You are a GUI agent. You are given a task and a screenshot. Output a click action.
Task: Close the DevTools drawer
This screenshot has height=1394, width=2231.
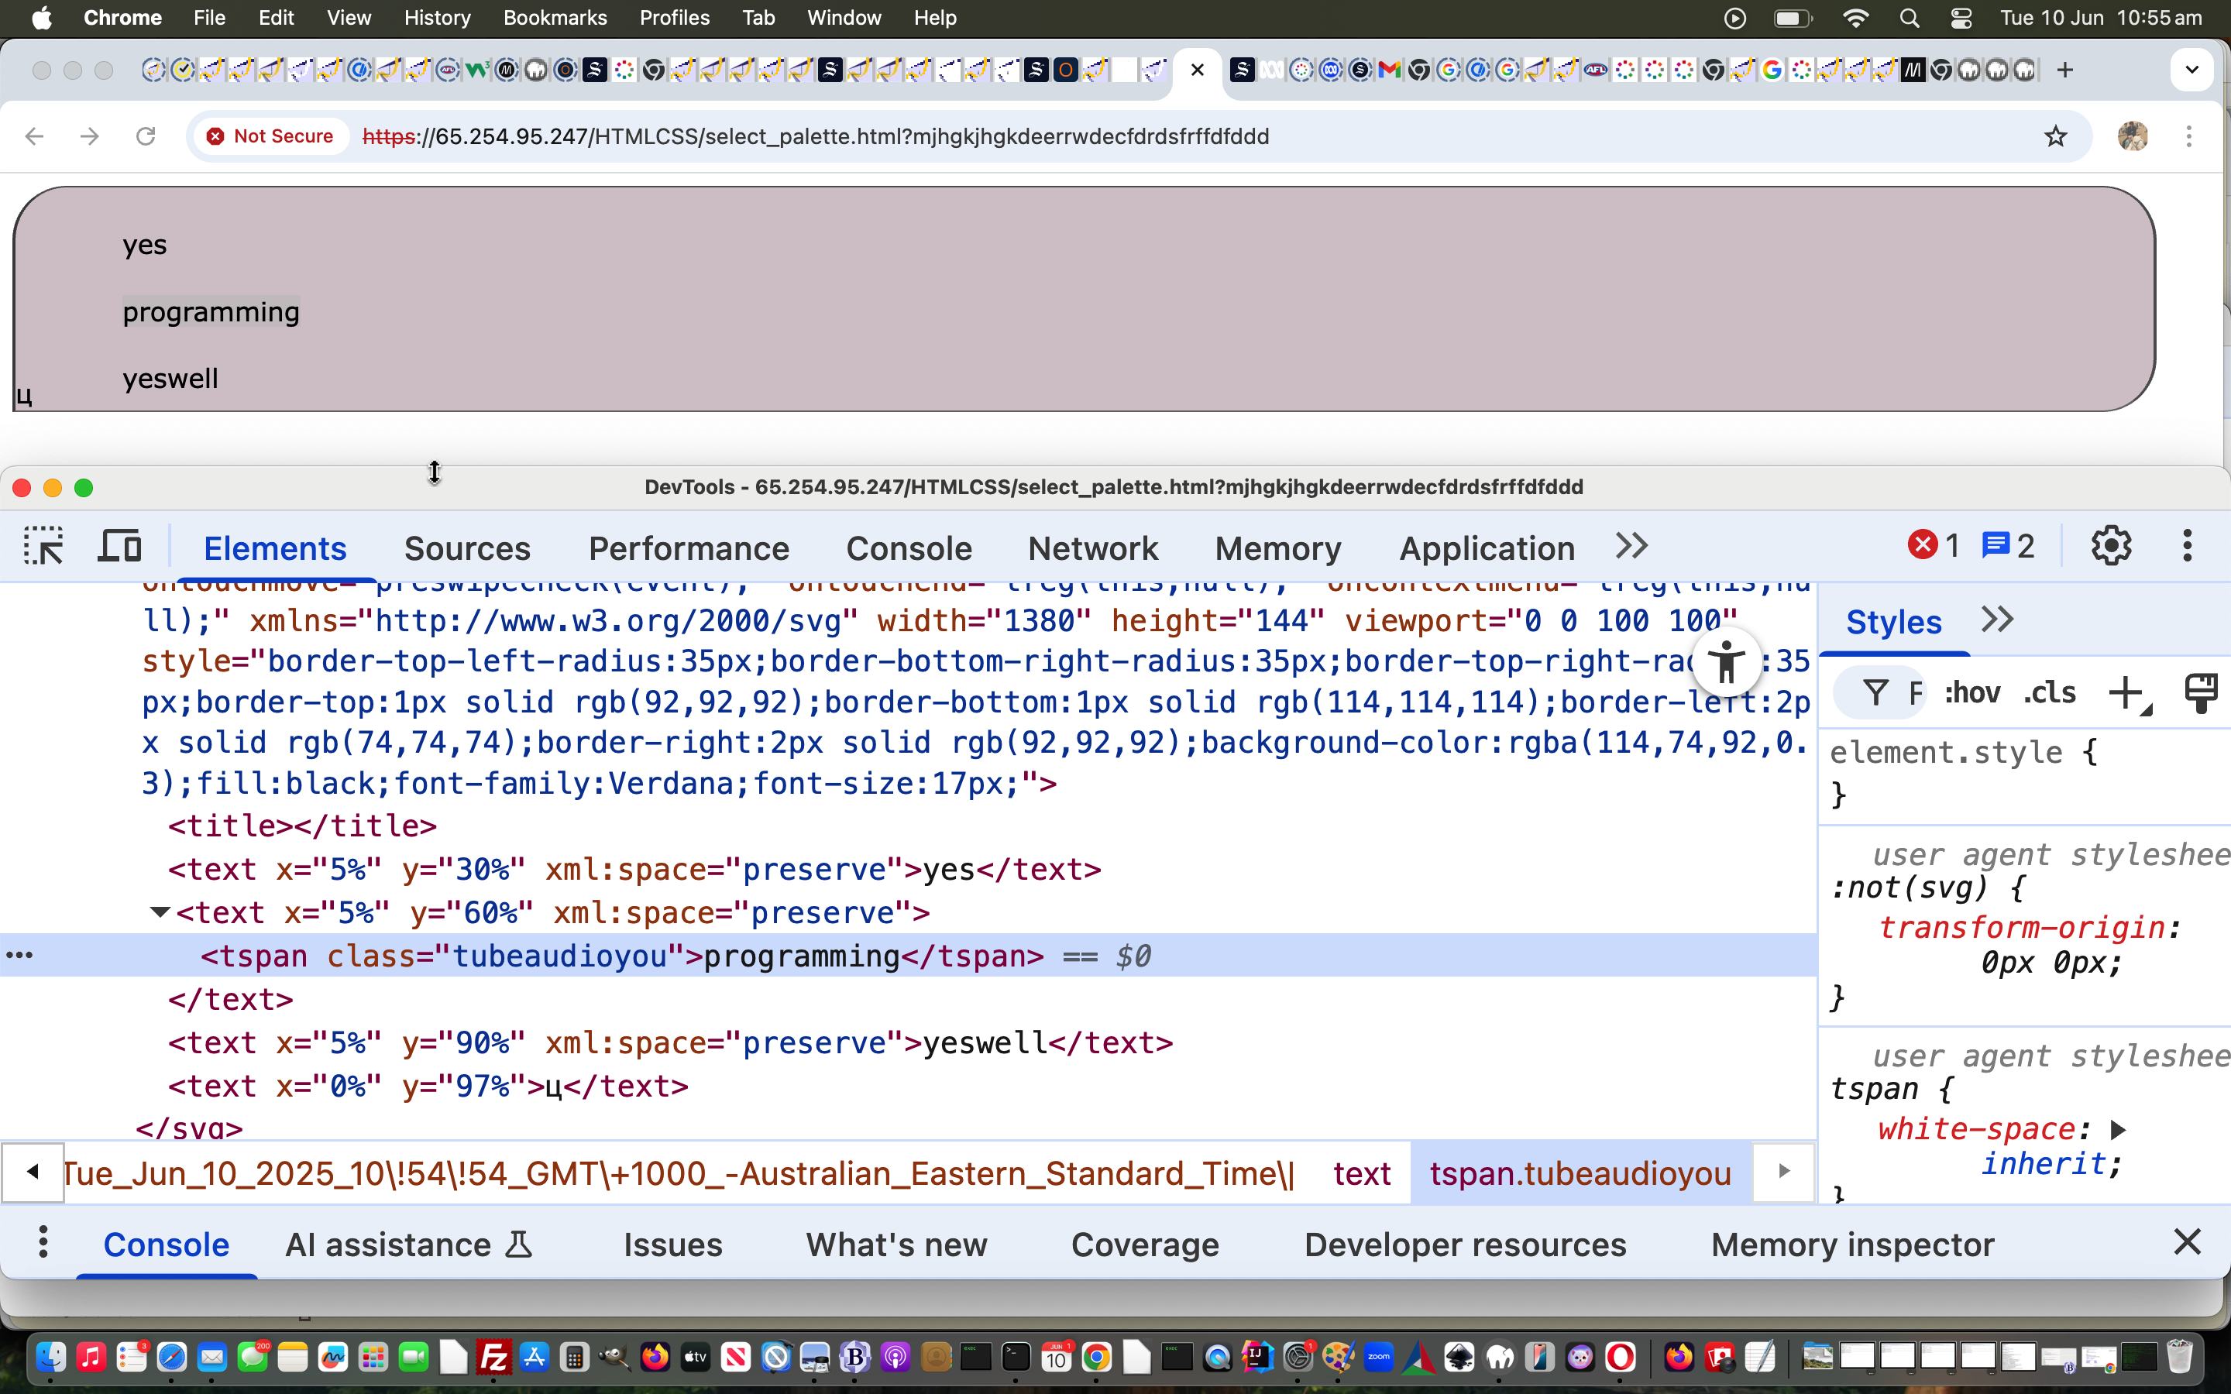[x=2187, y=1242]
